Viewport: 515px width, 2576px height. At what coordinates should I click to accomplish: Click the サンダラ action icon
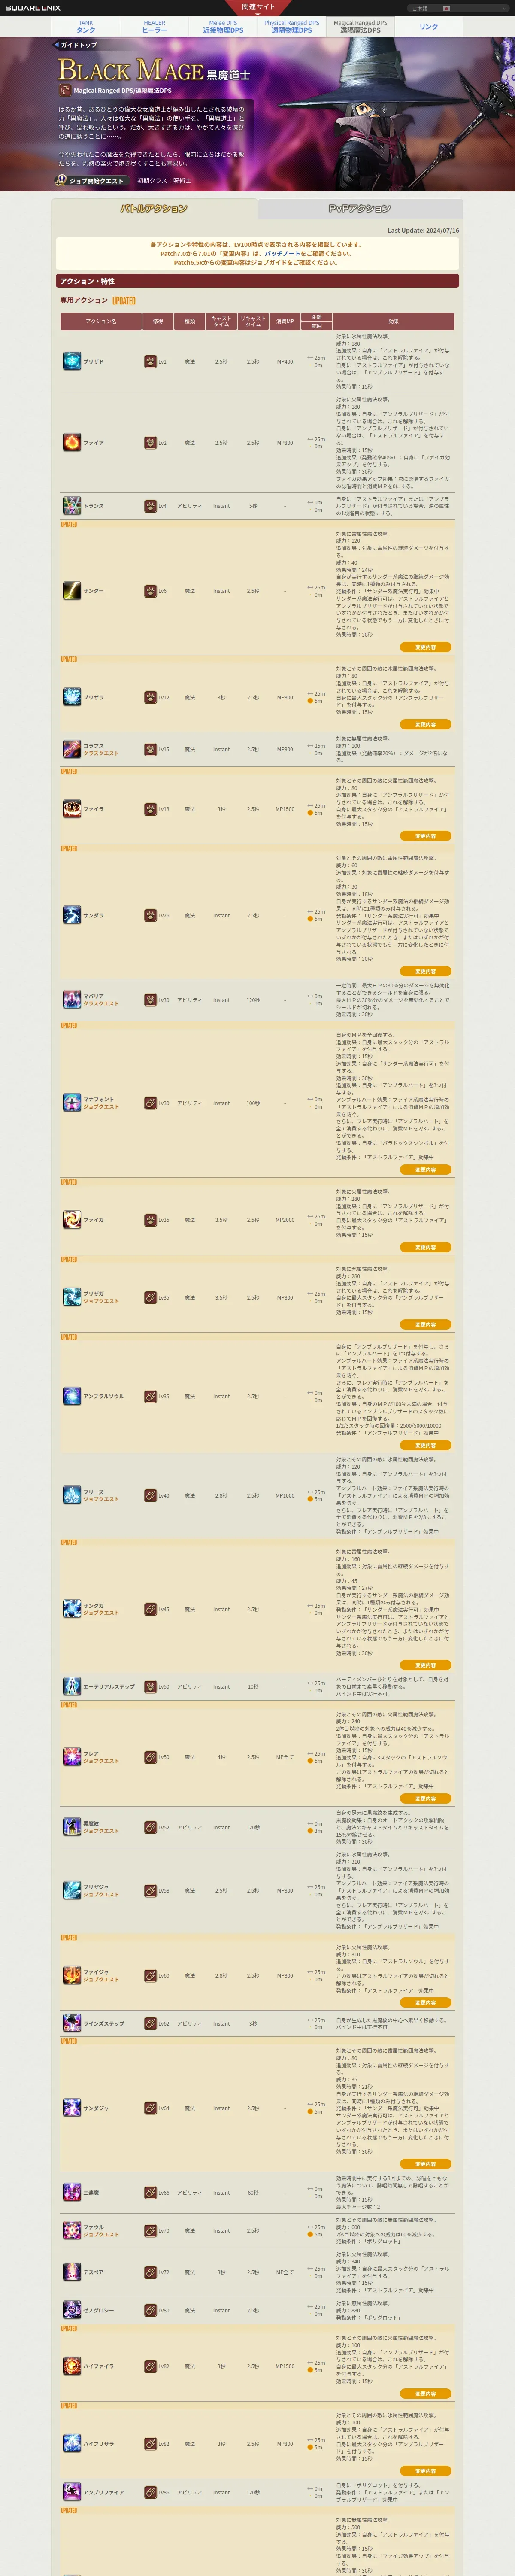tap(72, 915)
